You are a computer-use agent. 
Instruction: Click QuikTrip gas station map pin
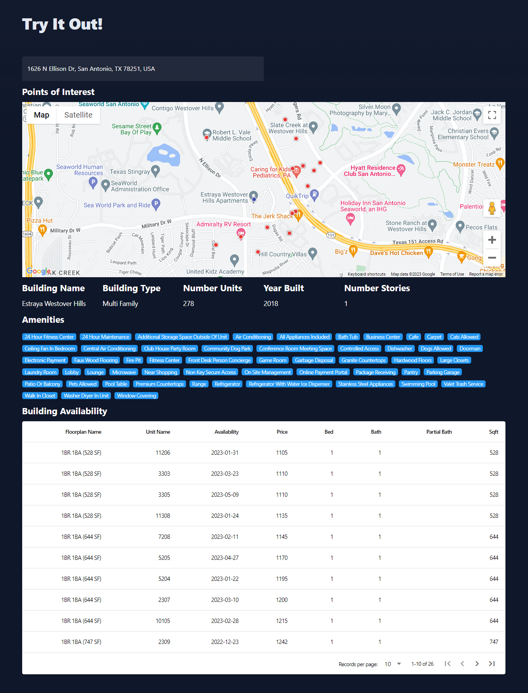314,195
